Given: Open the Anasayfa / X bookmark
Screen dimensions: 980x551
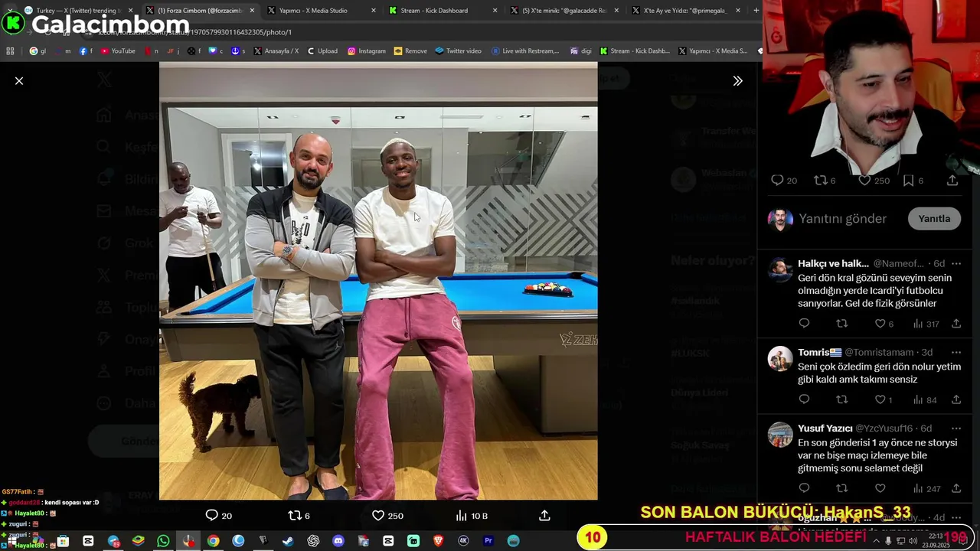Looking at the screenshot, I should pos(276,51).
